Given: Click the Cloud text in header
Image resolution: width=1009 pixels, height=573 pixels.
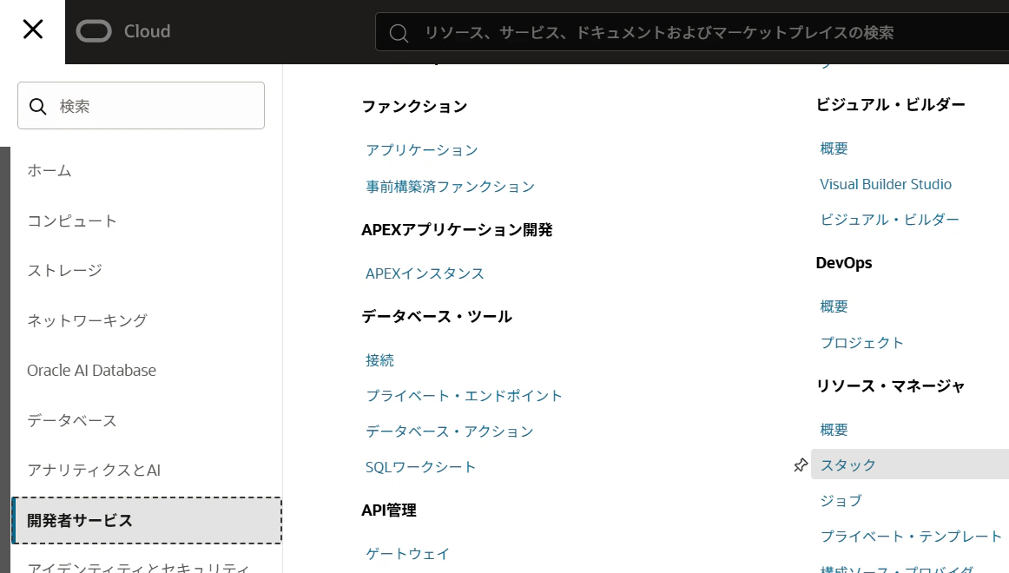Looking at the screenshot, I should point(148,31).
